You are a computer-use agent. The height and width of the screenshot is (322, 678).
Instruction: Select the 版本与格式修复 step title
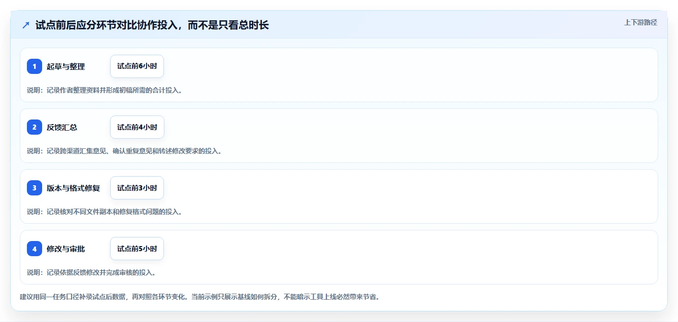(x=73, y=188)
